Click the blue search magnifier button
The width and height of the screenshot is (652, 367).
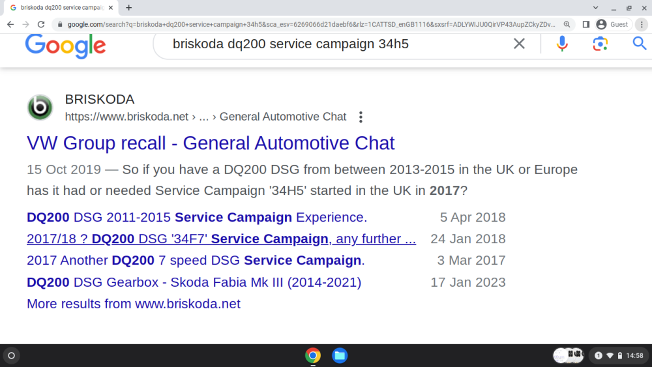coord(640,43)
